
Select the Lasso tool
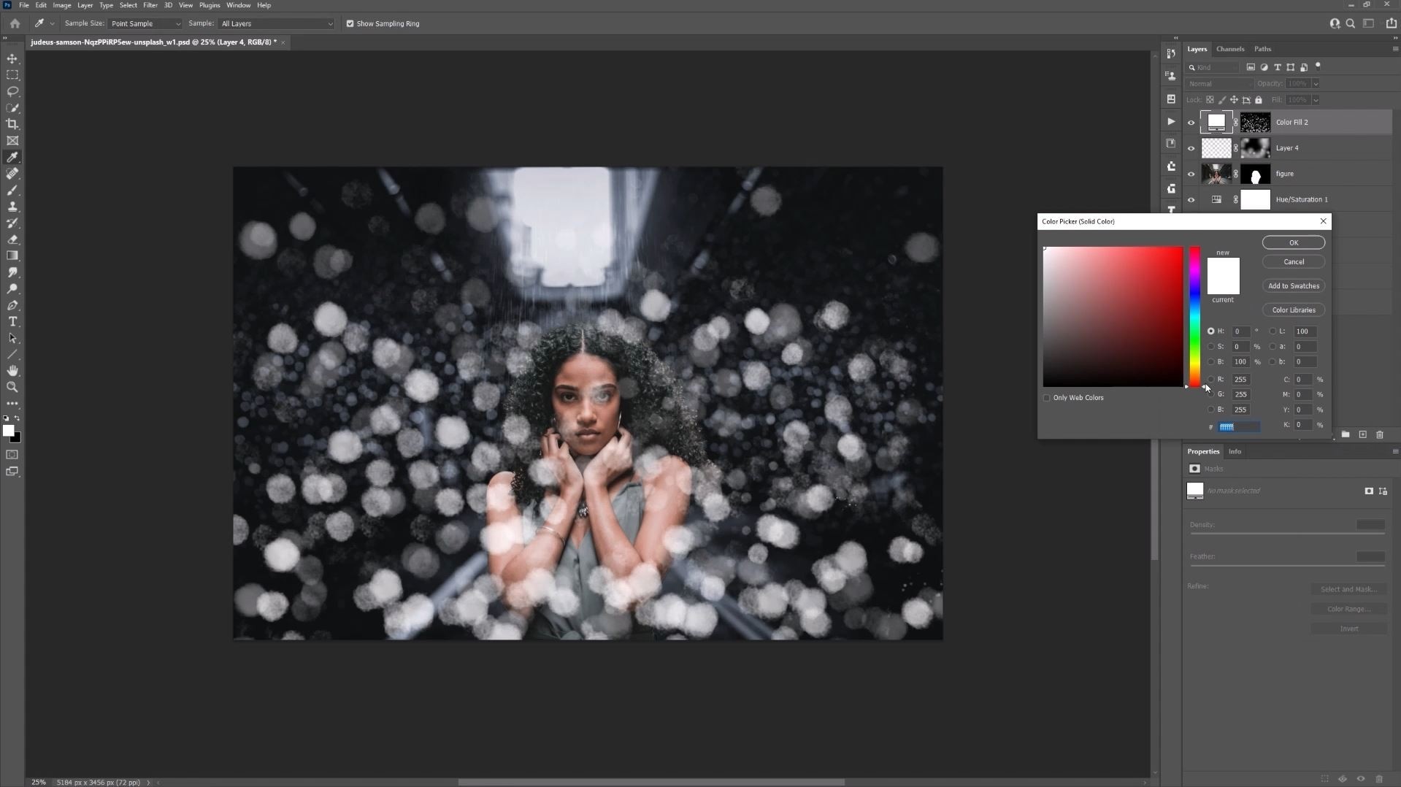(12, 91)
